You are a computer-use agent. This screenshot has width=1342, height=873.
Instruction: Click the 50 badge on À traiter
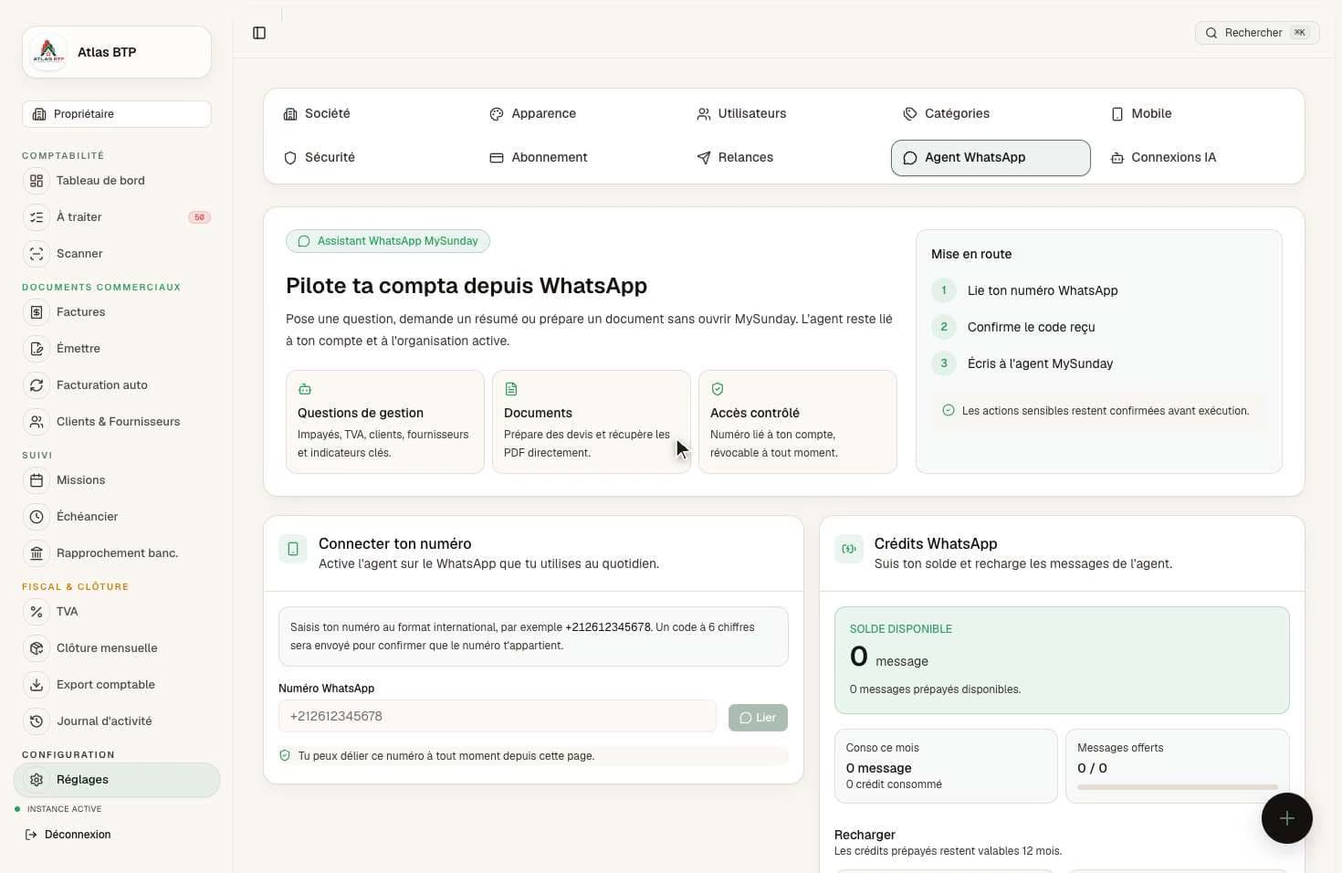pos(199,217)
